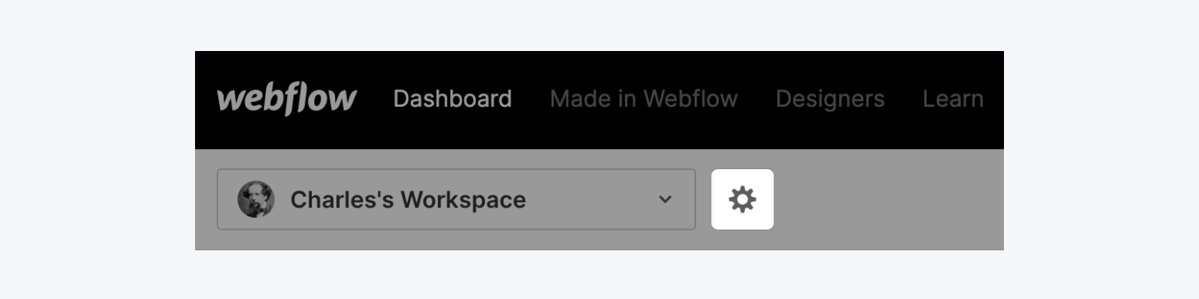Click the round portrait in workspace selector

coord(256,199)
